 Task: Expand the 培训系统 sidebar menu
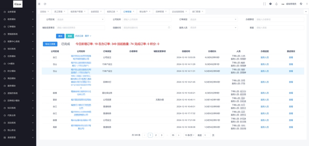(x=18, y=49)
